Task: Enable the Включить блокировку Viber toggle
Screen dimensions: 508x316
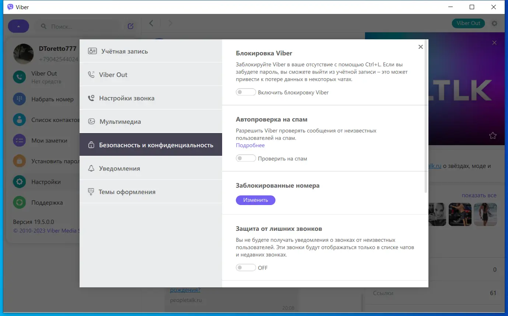Action: pyautogui.click(x=246, y=92)
